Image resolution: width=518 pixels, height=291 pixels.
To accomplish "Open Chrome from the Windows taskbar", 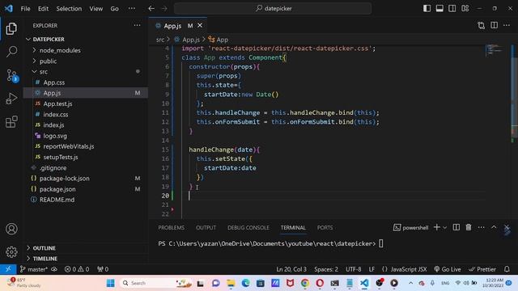I will (x=304, y=283).
